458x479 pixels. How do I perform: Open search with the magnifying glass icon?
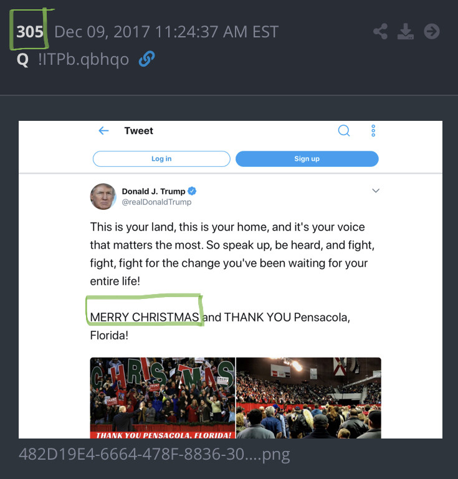[344, 131]
